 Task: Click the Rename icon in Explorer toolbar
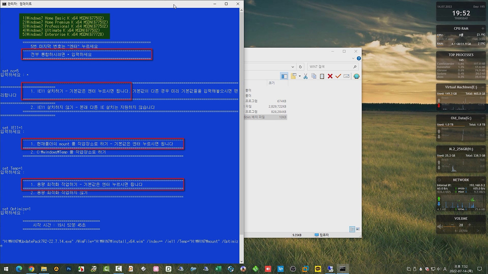tap(347, 76)
